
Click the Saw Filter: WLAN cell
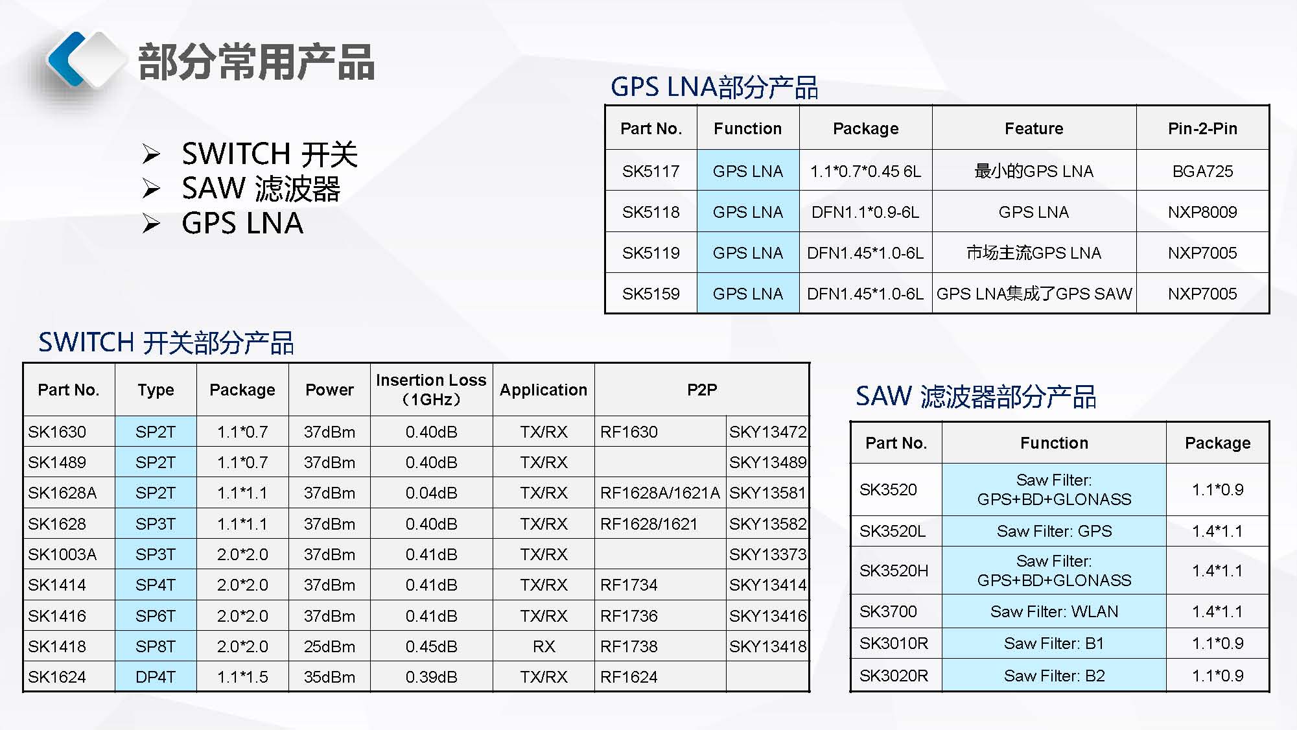pyautogui.click(x=1054, y=611)
